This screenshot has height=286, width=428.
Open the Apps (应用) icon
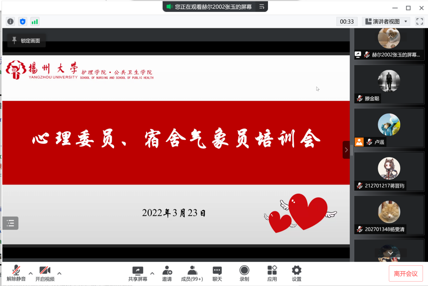point(272,274)
